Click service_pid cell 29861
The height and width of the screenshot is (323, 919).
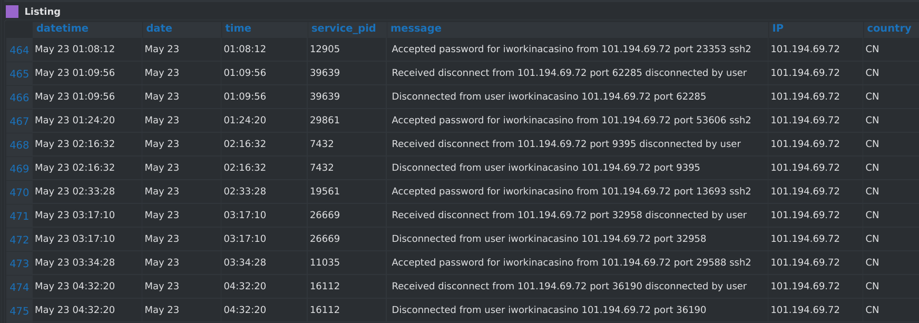pyautogui.click(x=325, y=120)
